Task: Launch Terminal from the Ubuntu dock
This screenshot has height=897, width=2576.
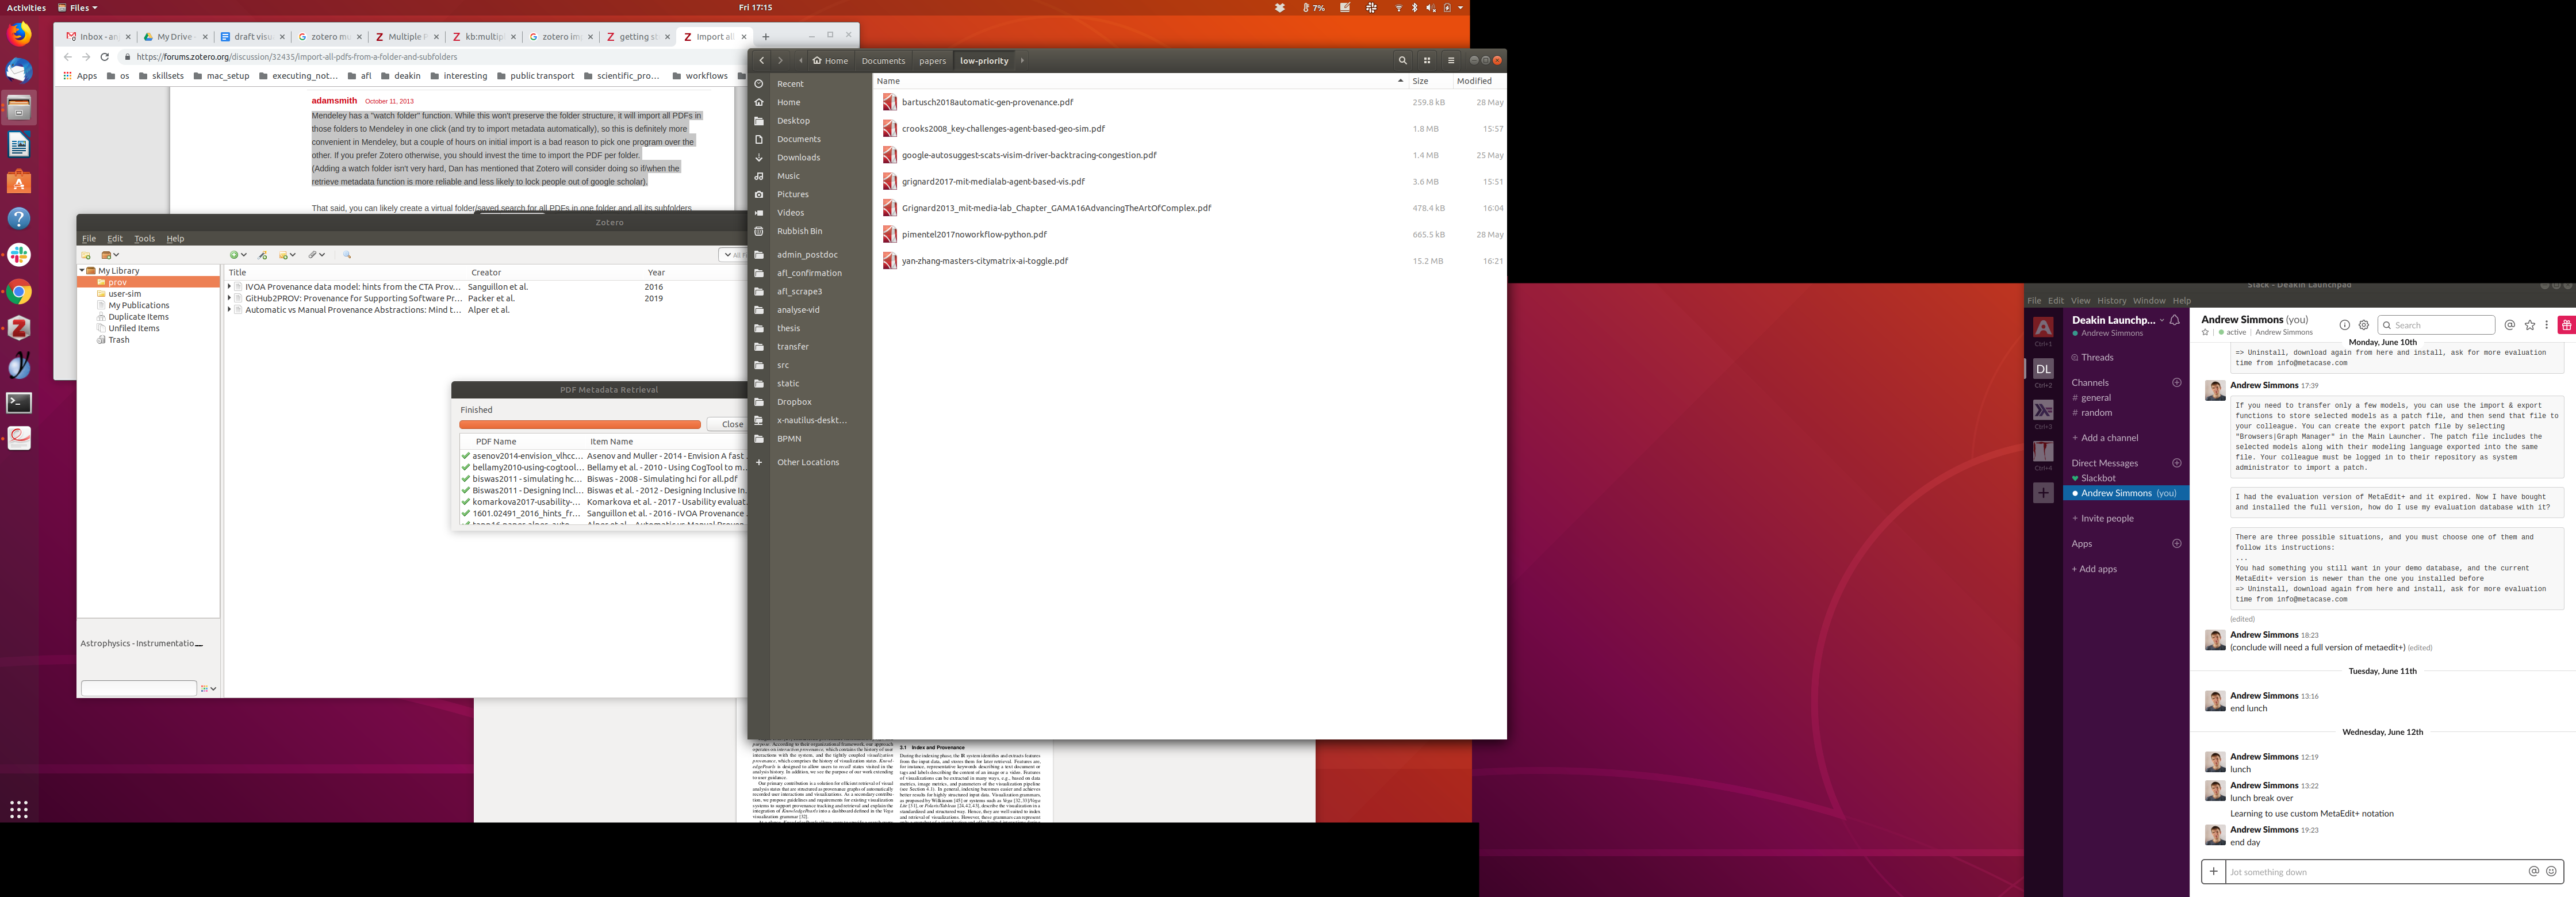Action: tap(19, 403)
